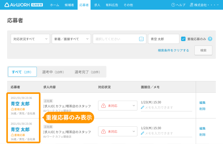Click the pencil memo icon in first row
Viewport: 223px width, 144px height.
pos(142,107)
